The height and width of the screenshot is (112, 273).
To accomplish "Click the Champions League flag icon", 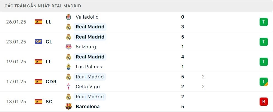I will point(38,42).
